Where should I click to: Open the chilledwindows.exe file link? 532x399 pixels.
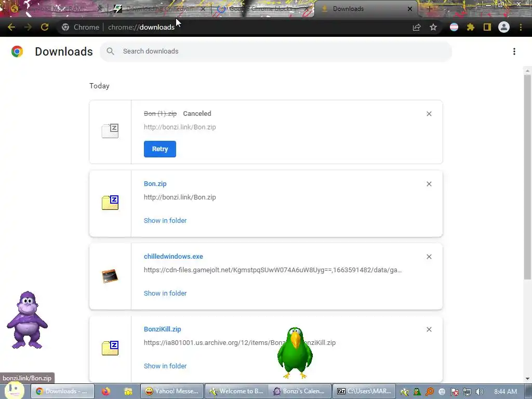pos(174,257)
